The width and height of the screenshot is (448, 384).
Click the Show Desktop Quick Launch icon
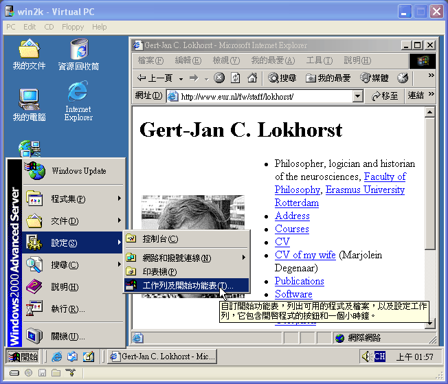click(x=89, y=357)
